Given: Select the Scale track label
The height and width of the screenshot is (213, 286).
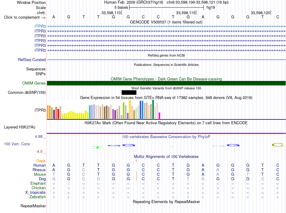Looking at the screenshot, I should (41, 8).
